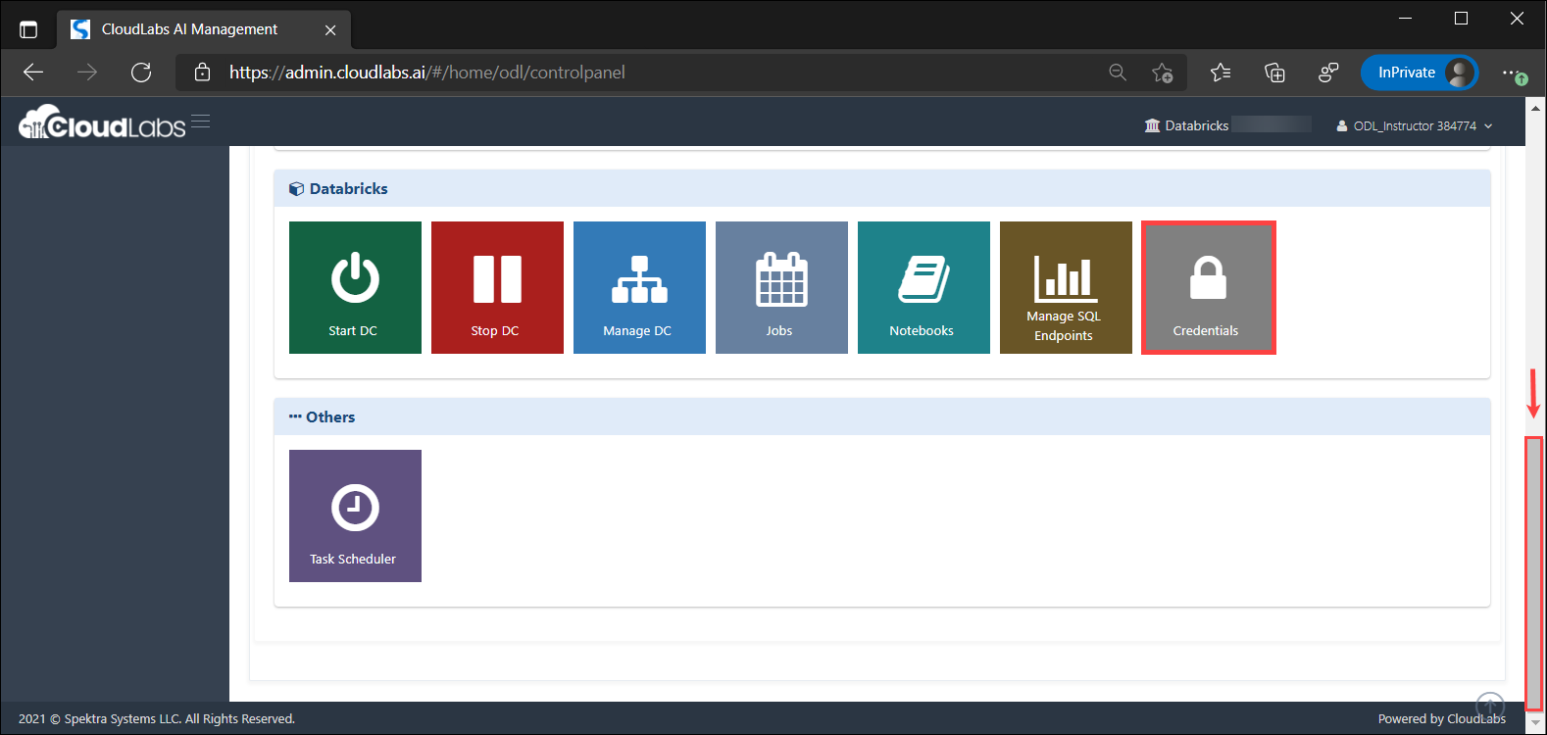Open the Credentials lock tile
This screenshot has height=735, width=1547.
[x=1208, y=287]
